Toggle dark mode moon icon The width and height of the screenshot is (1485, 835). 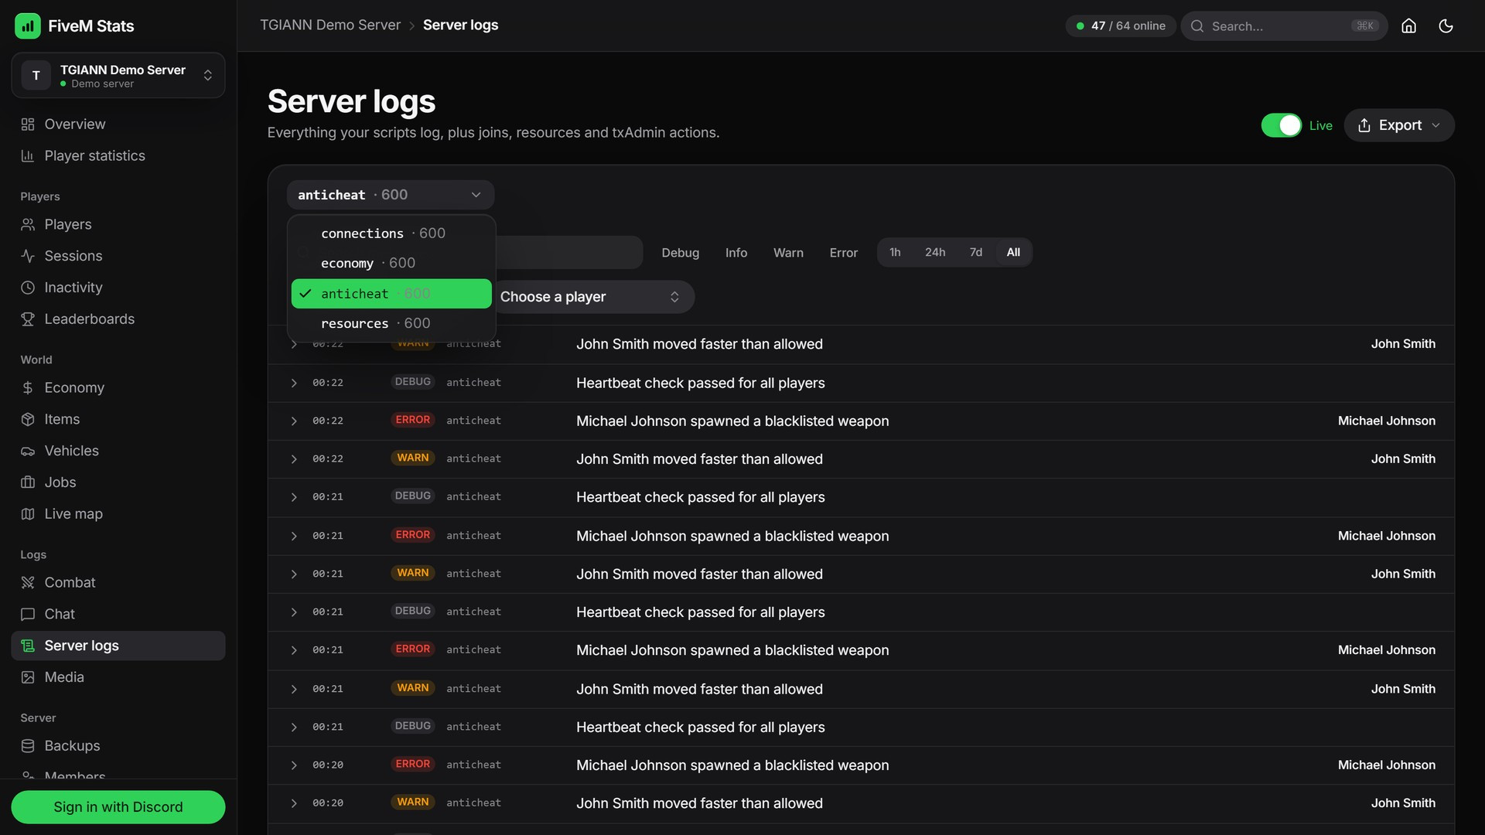click(1446, 26)
